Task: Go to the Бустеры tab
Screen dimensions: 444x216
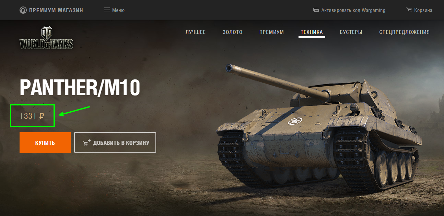Action: click(x=351, y=32)
